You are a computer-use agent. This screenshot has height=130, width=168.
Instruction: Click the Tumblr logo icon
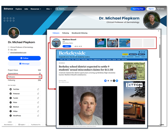coord(11,98)
